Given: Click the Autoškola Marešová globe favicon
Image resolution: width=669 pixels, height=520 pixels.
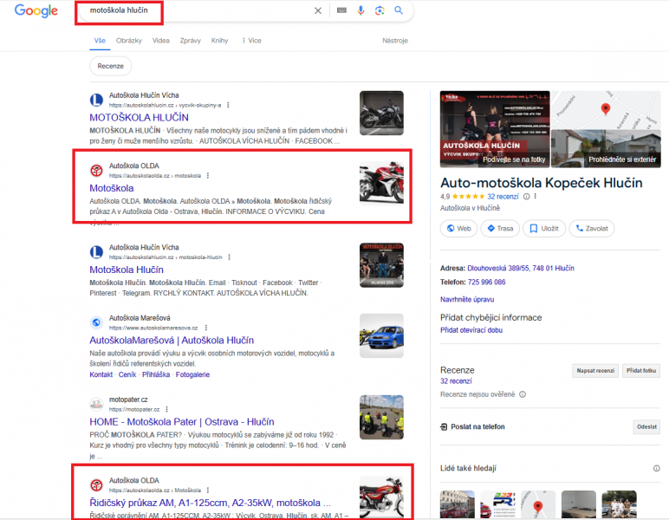Looking at the screenshot, I should [96, 323].
